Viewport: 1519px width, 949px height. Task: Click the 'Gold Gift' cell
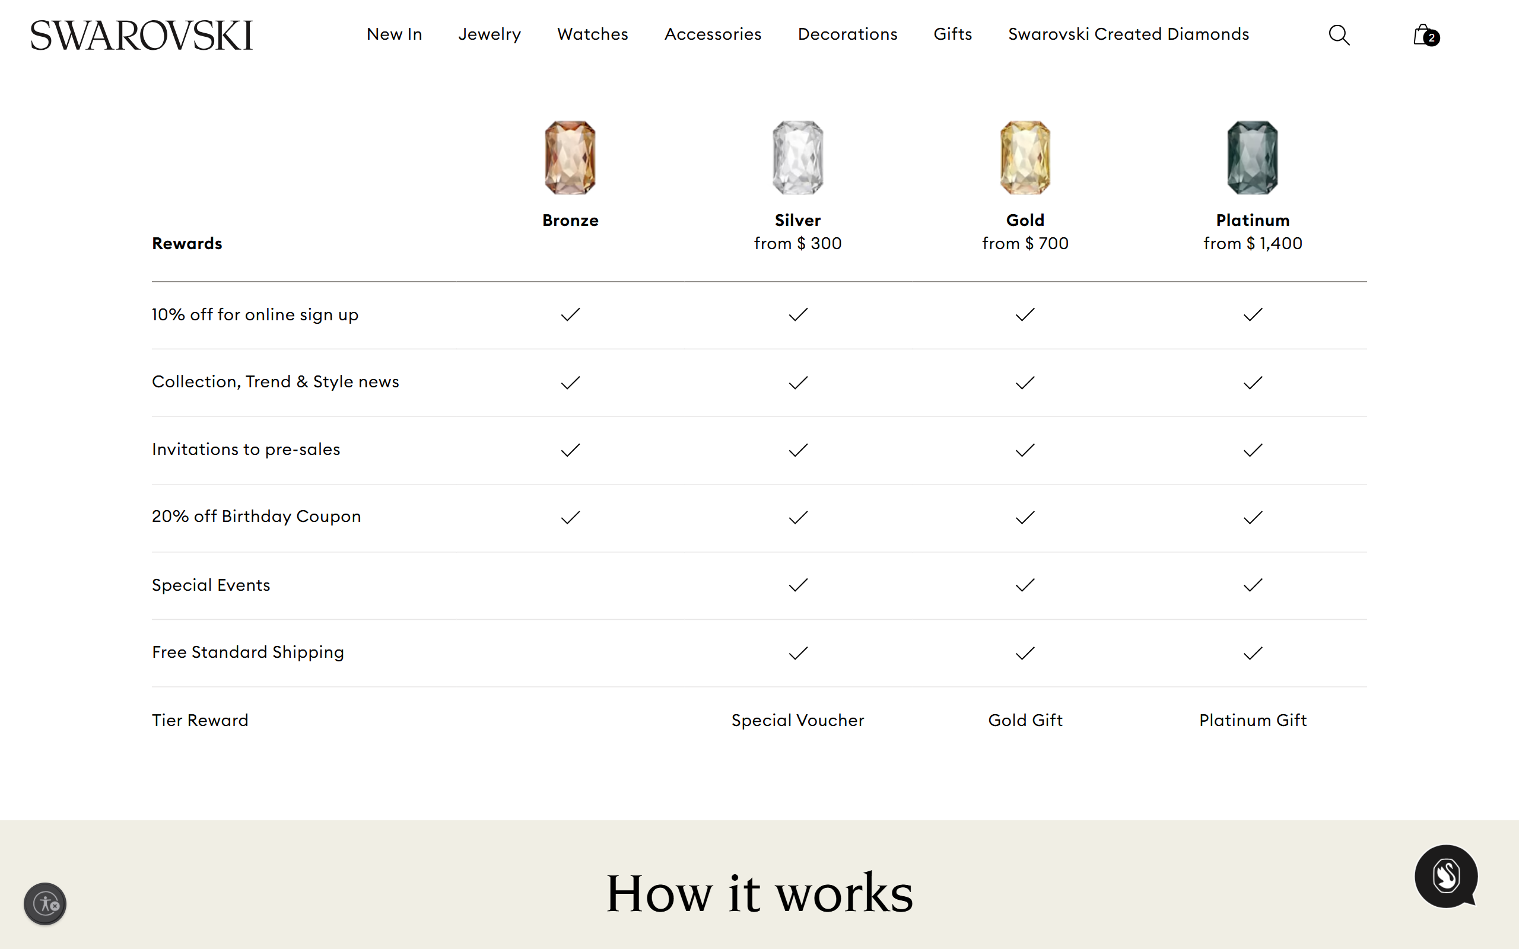[1025, 720]
